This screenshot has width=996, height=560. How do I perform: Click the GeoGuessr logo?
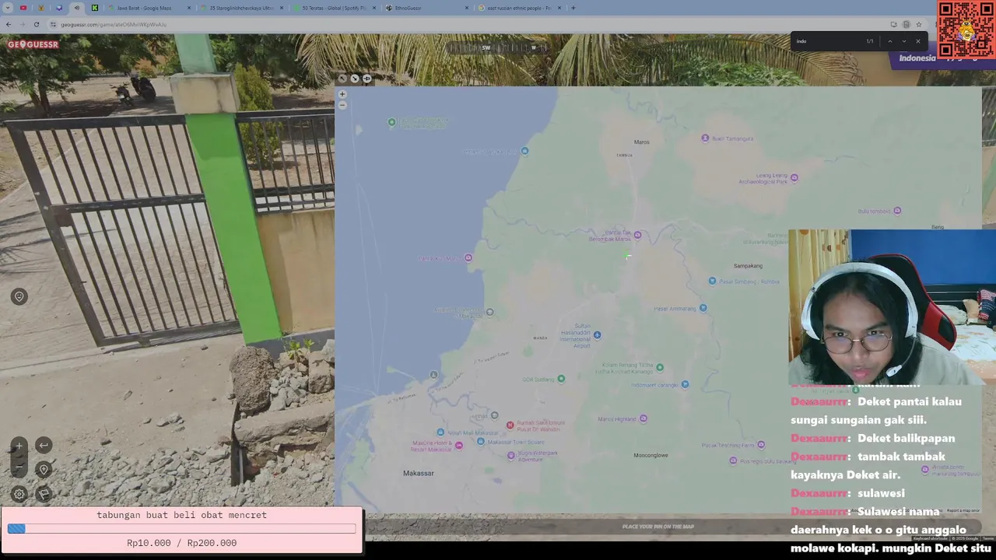click(x=33, y=44)
